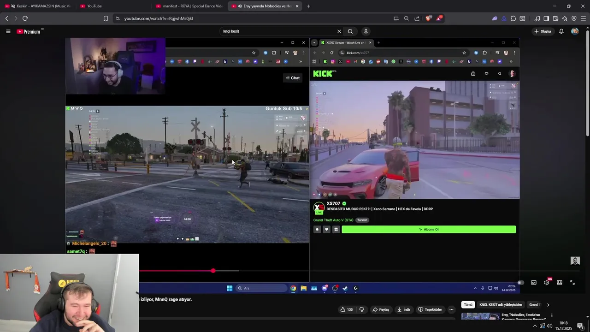Toggle the browser sidebar panel
590x332 pixels.
coord(546,18)
